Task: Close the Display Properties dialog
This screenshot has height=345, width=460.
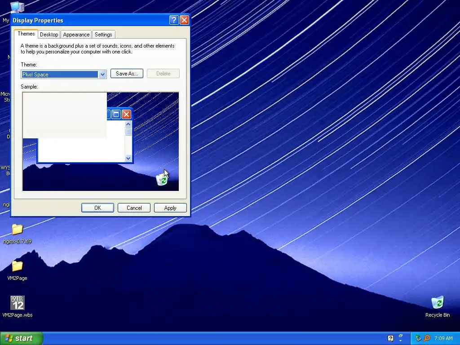Action: (x=184, y=20)
